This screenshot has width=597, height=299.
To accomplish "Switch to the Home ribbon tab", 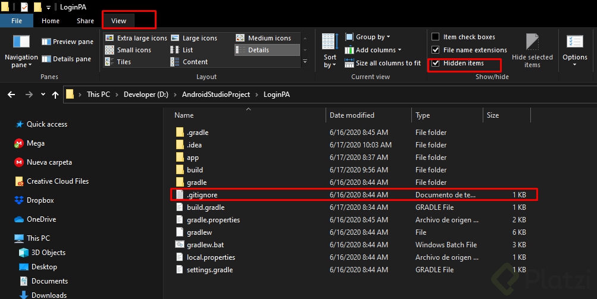I will point(51,21).
